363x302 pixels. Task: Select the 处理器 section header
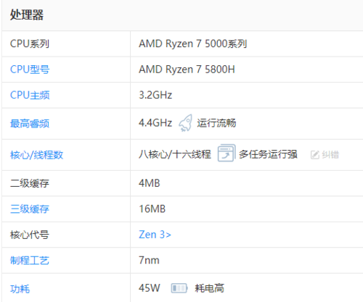[x=27, y=15]
